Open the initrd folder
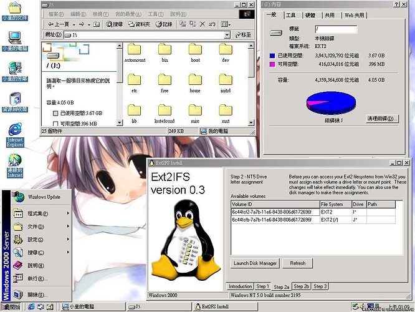The height and width of the screenshot is (312, 415). coord(226,84)
